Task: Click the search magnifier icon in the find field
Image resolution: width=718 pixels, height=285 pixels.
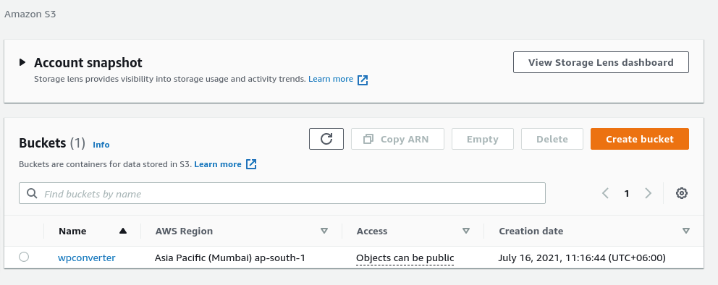Action: 32,194
